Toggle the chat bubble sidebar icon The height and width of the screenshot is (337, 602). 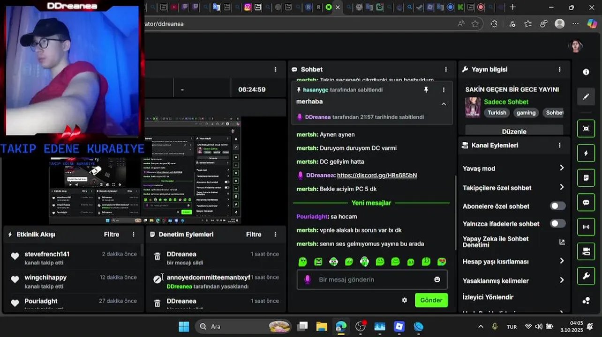(x=586, y=203)
